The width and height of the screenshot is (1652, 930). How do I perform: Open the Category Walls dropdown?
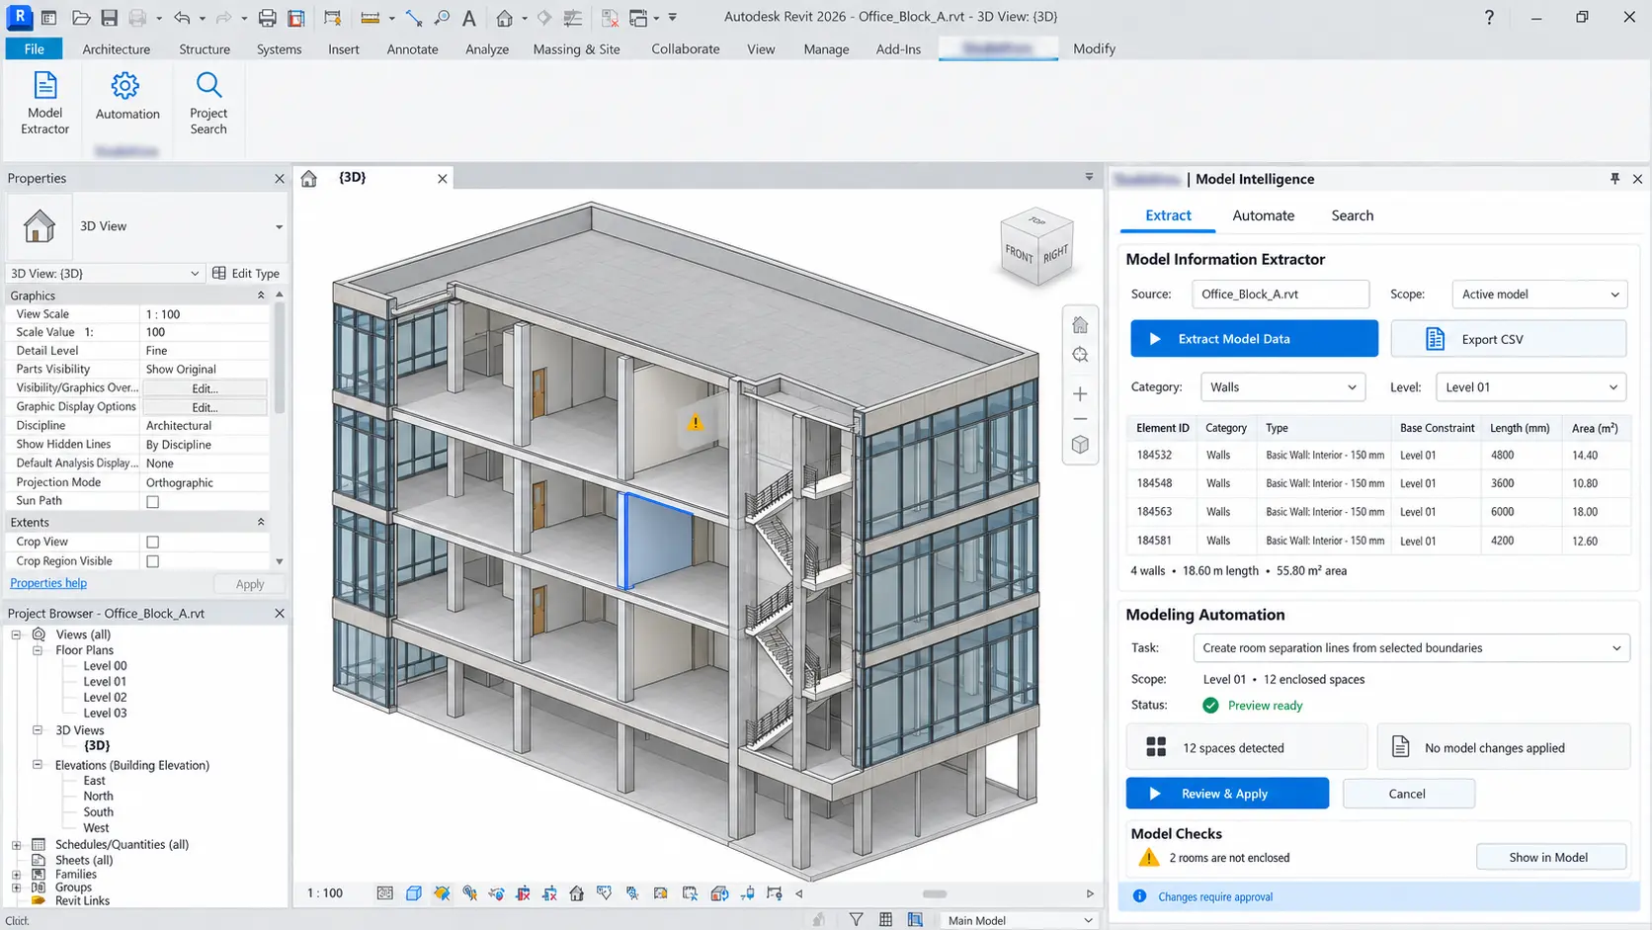coord(1282,387)
